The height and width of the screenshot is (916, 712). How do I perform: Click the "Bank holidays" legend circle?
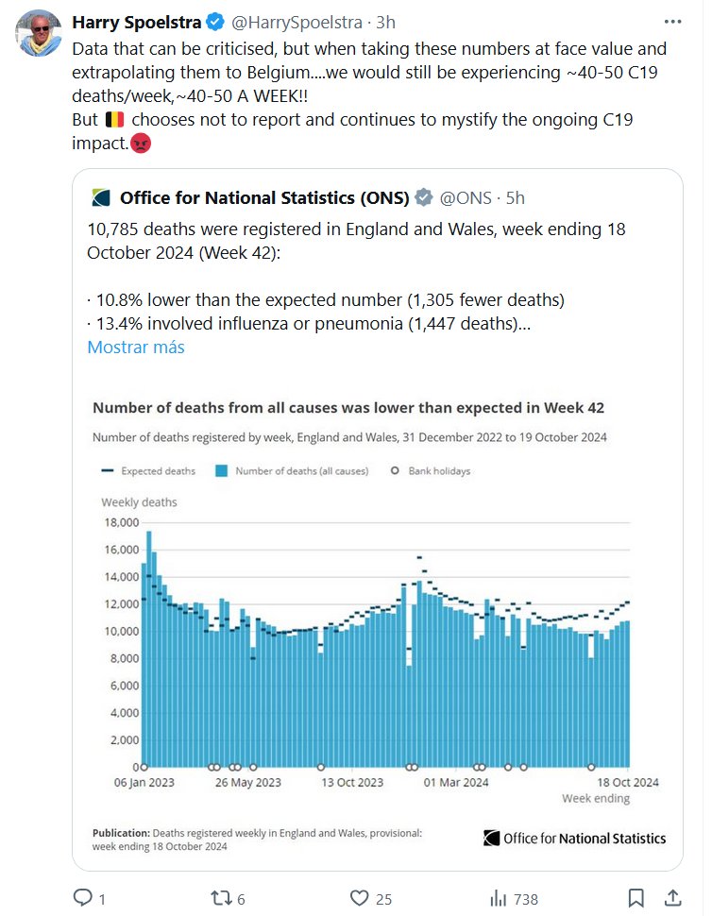[x=394, y=470]
